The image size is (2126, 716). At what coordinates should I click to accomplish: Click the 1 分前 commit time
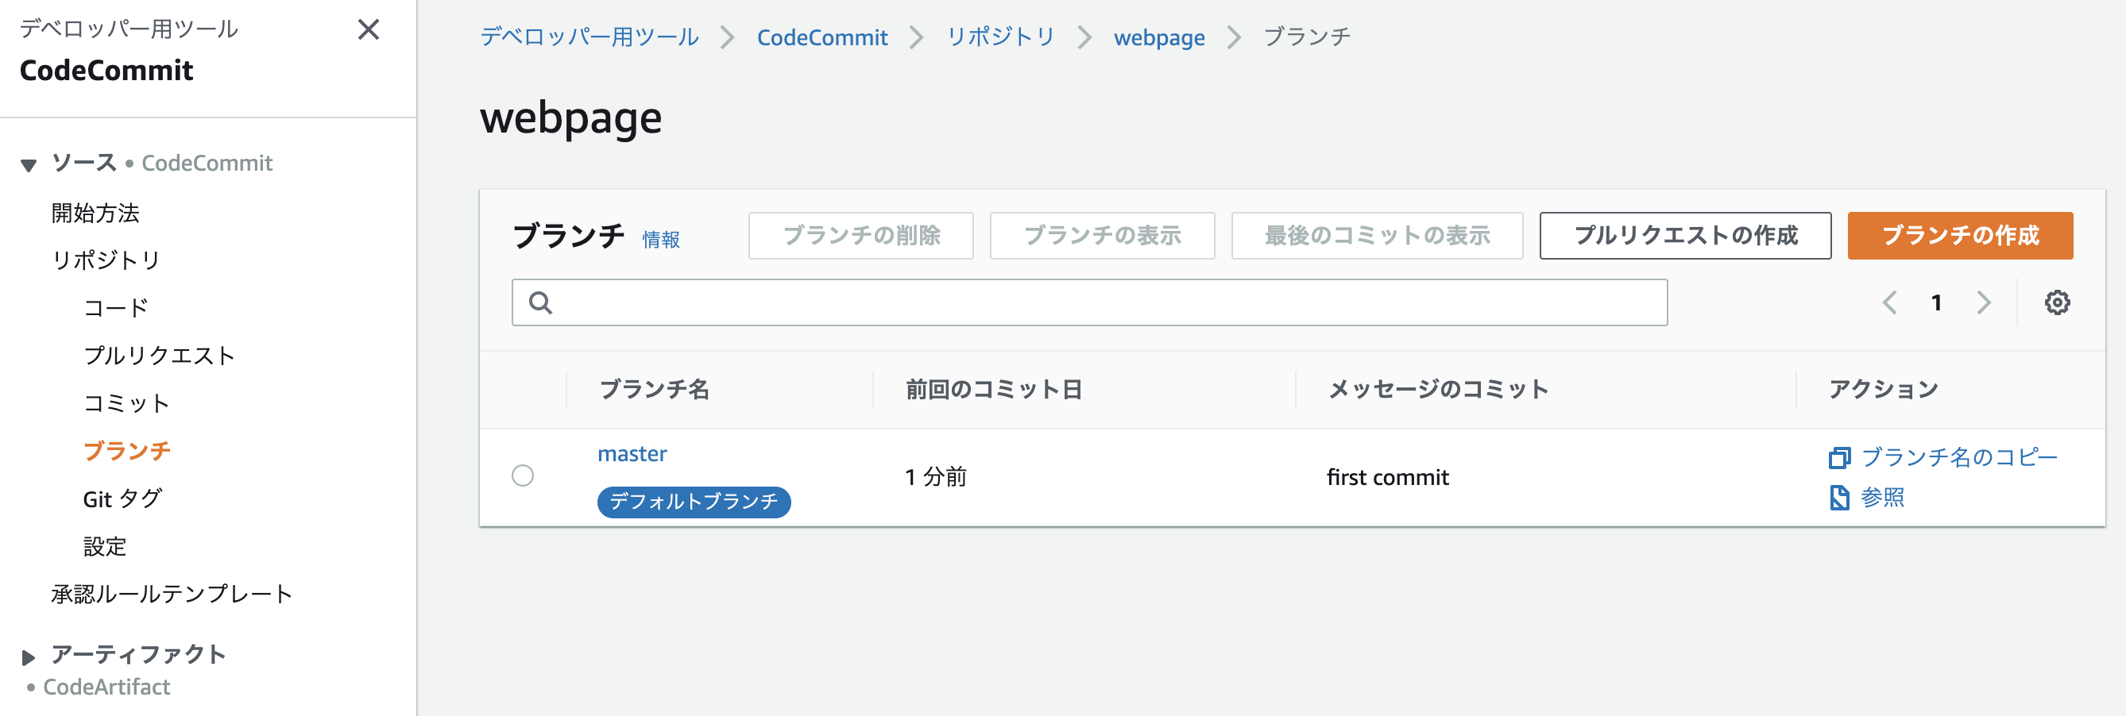pos(936,477)
